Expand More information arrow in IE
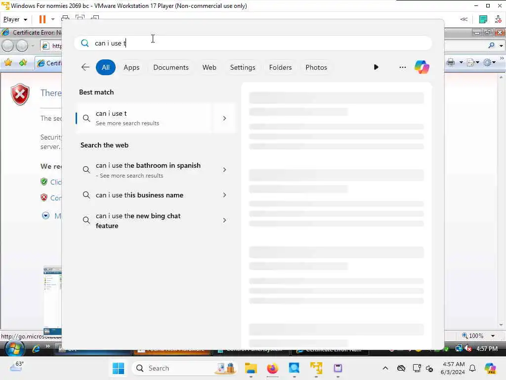Viewport: 506px width, 380px height. 46,216
